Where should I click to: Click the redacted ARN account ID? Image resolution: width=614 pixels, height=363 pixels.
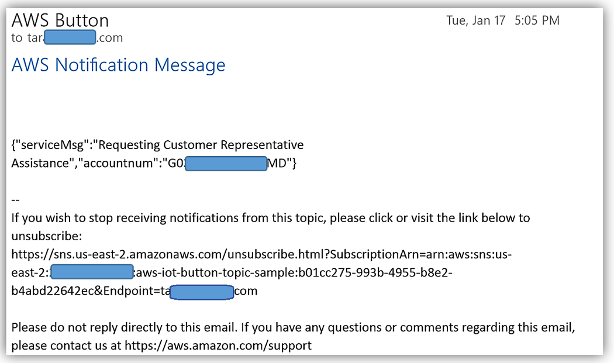point(92,272)
